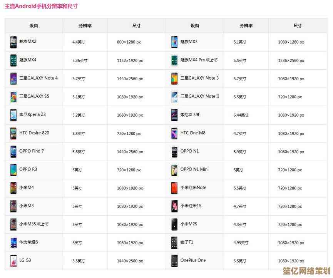Click the 魅族MX2 phone thumbnail
Viewport: 333px width, 278px height.
13,42
